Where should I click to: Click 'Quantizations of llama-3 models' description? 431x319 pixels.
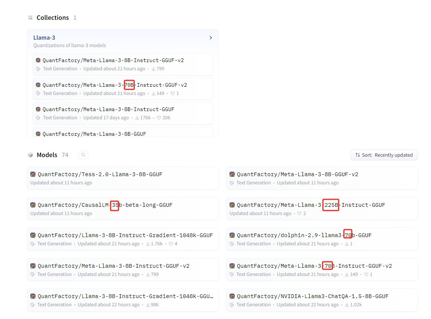70,45
